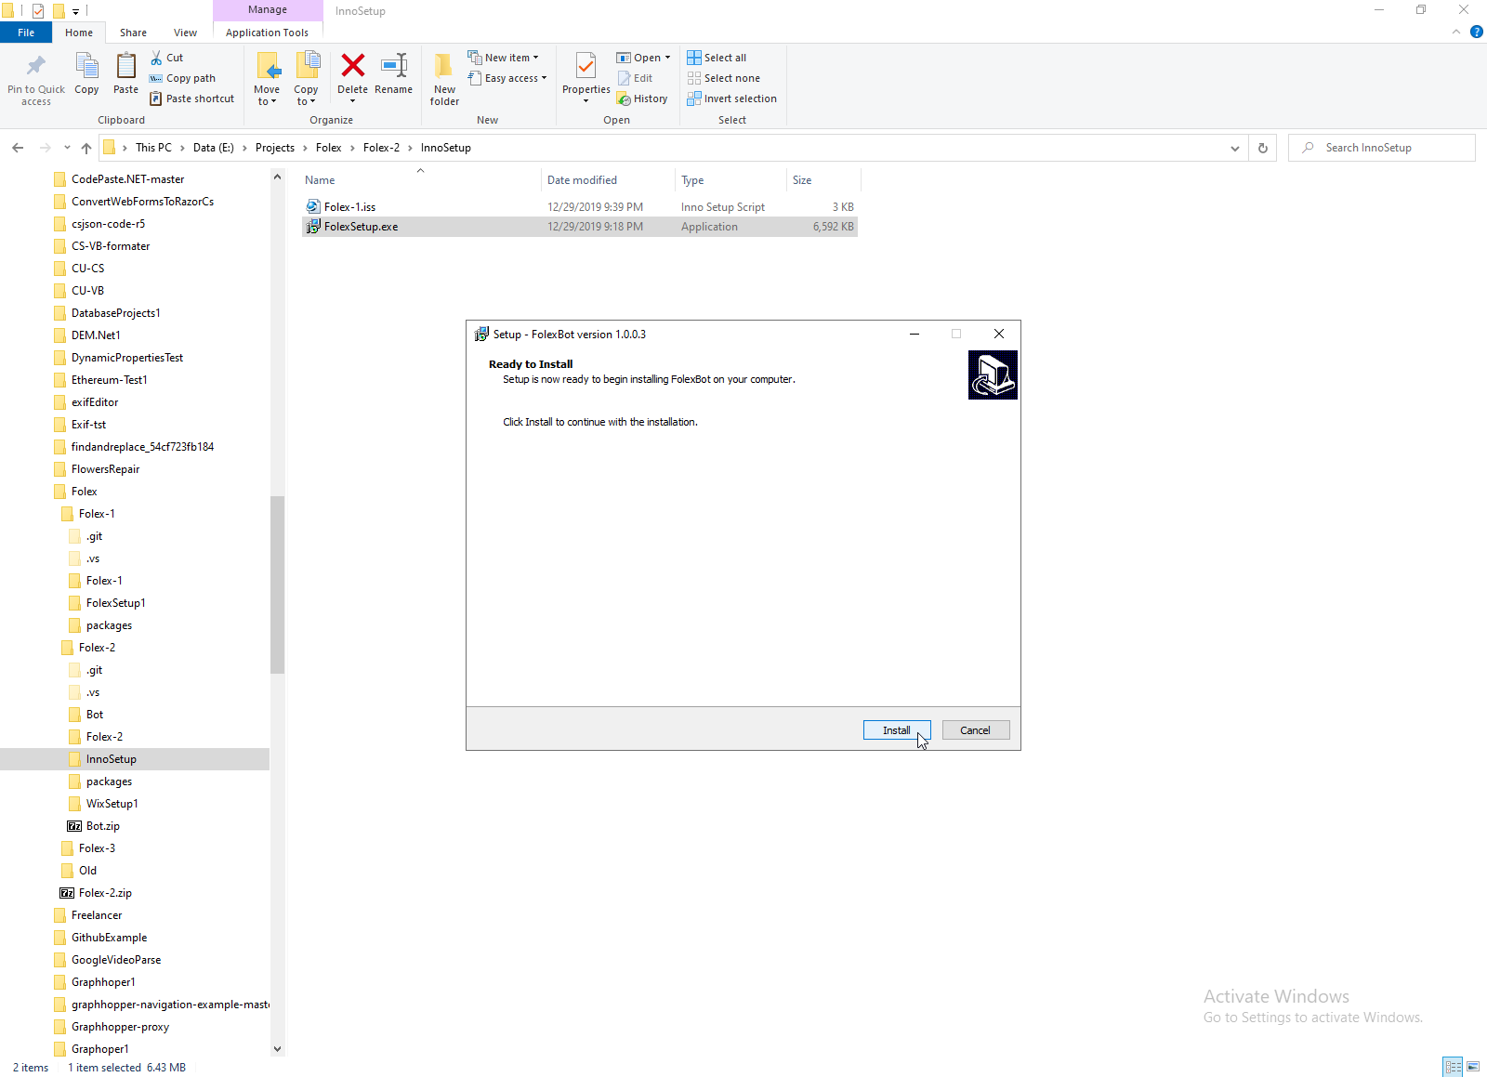The image size is (1487, 1077).
Task: Open Properties via the checkmark icon
Action: pos(586,65)
